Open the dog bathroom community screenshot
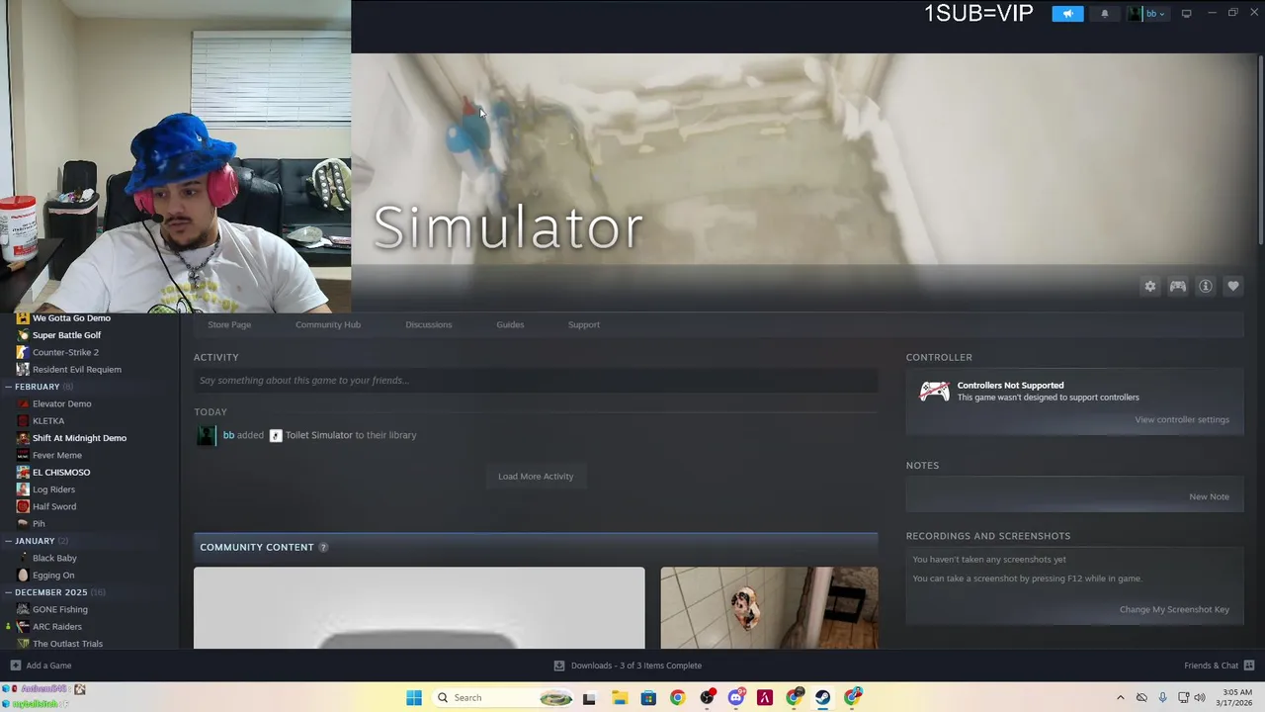Image resolution: width=1265 pixels, height=712 pixels. 769,608
